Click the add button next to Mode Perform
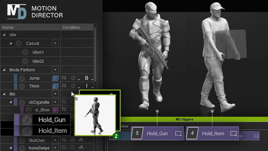 pyautogui.click(x=55, y=70)
